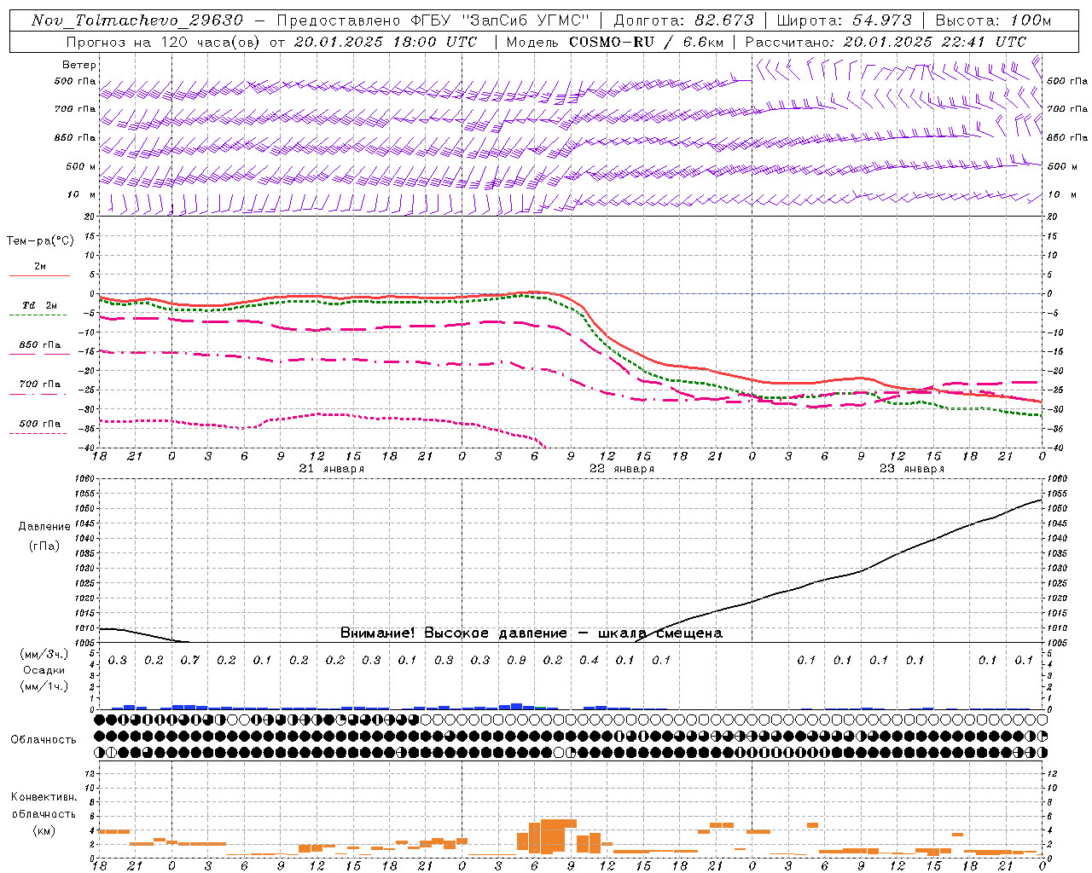Click the Конвективн. облачность (км) label

44,813
